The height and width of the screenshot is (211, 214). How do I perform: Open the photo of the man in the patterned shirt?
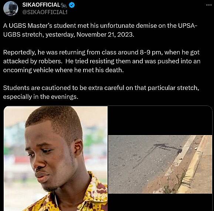pos(56,158)
